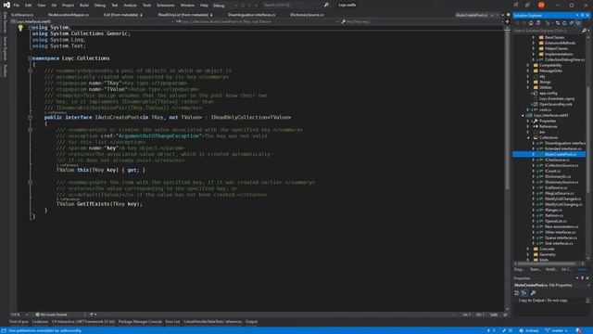The image size is (593, 334).
Task: Open the Project menu
Action: pyautogui.click(x=68, y=6)
